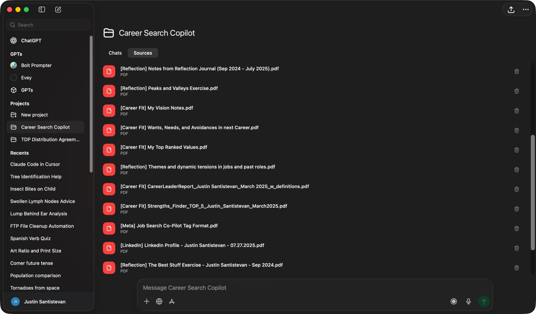Image resolution: width=536 pixels, height=314 pixels.
Task: Open Peaks and Valleys Exercise.pdf
Action: coord(169,88)
